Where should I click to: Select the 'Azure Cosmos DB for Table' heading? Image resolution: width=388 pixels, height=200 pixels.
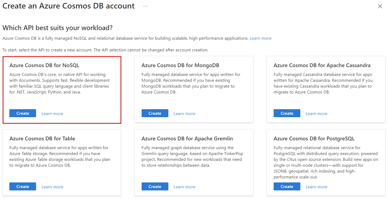(42, 138)
